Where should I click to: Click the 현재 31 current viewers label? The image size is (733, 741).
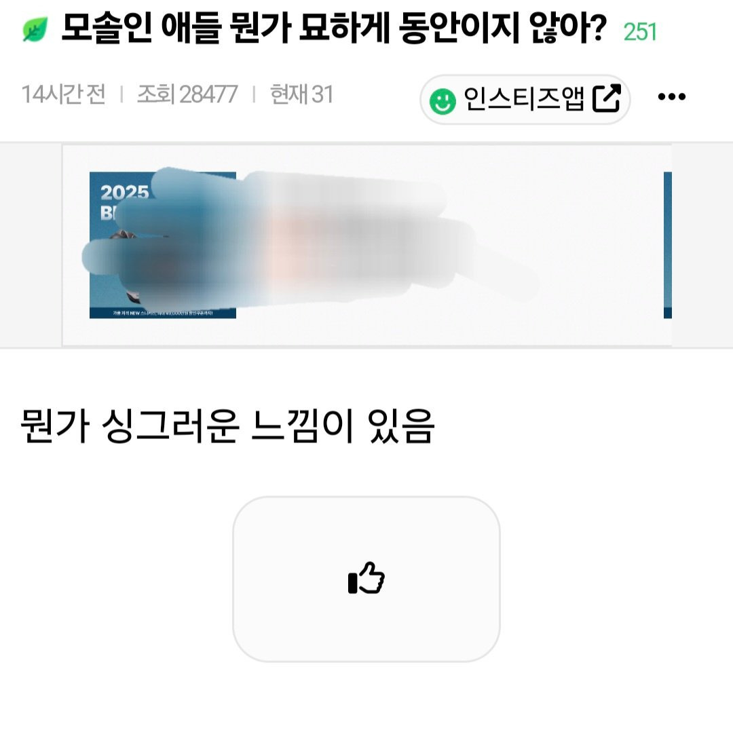click(x=301, y=94)
